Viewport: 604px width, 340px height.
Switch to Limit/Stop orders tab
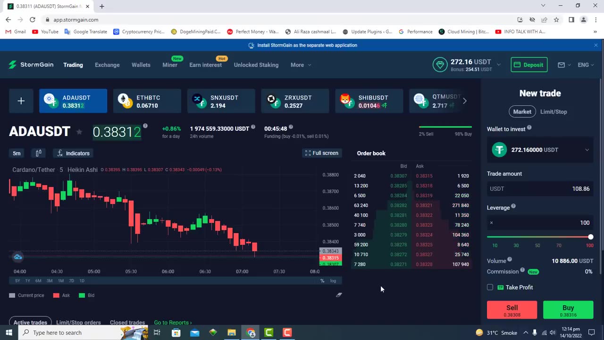[78, 323]
